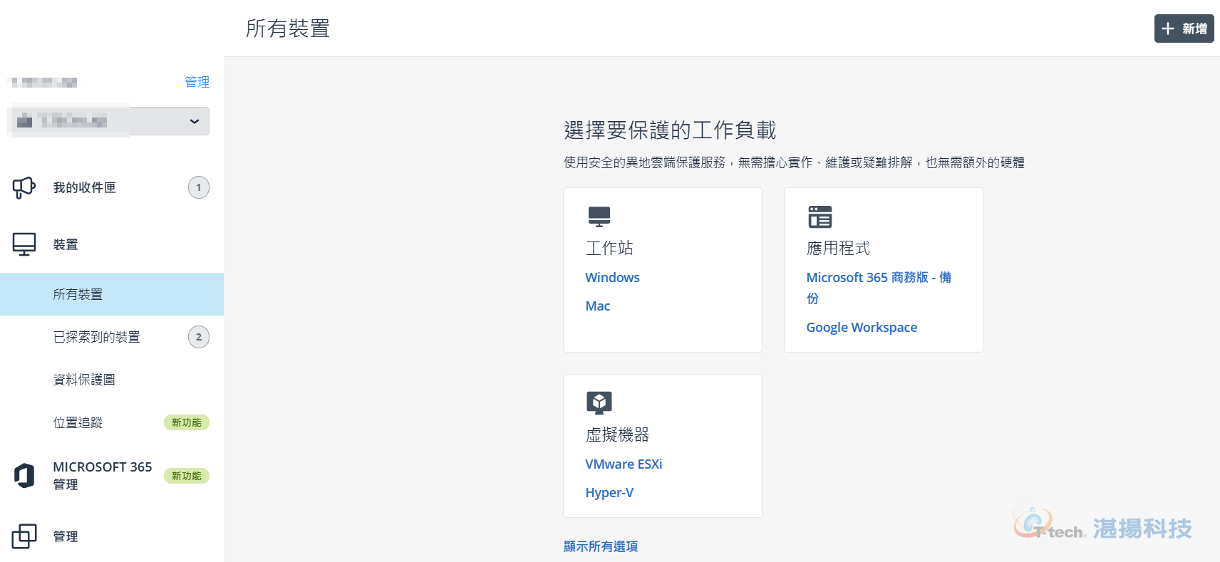1220x562 pixels.
Task: Click the 新功能 tag beside Microsoft 365
Action: tap(187, 476)
